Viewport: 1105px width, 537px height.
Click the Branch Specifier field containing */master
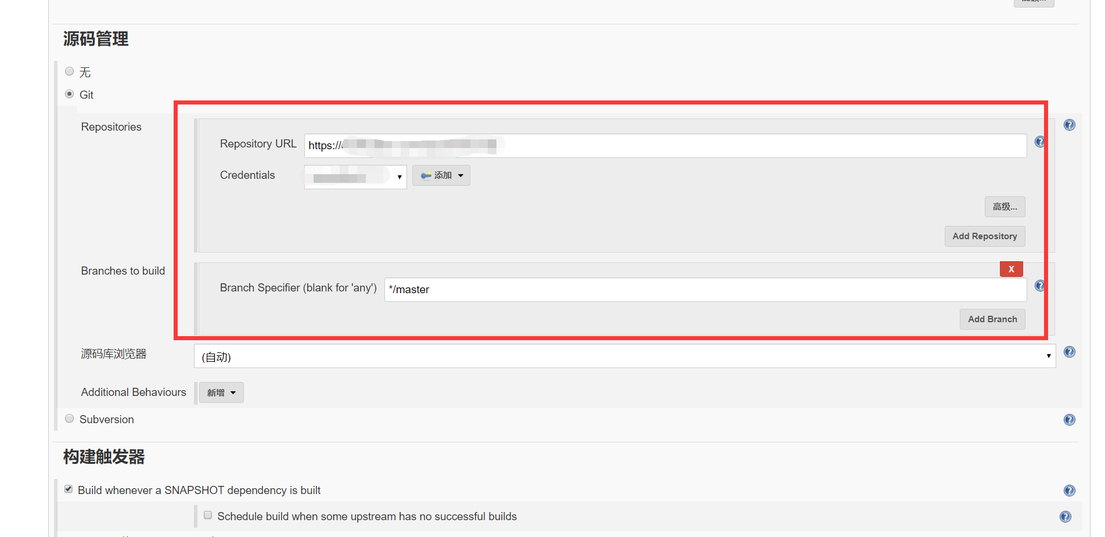click(x=705, y=290)
